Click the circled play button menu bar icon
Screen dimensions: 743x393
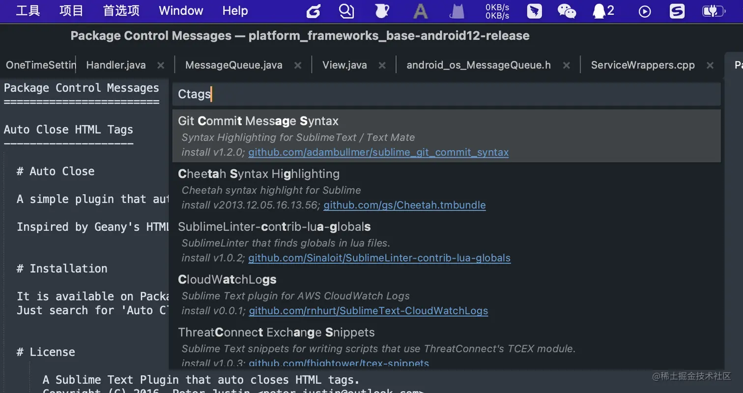tap(645, 11)
